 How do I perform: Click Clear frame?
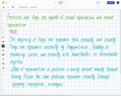34,7
